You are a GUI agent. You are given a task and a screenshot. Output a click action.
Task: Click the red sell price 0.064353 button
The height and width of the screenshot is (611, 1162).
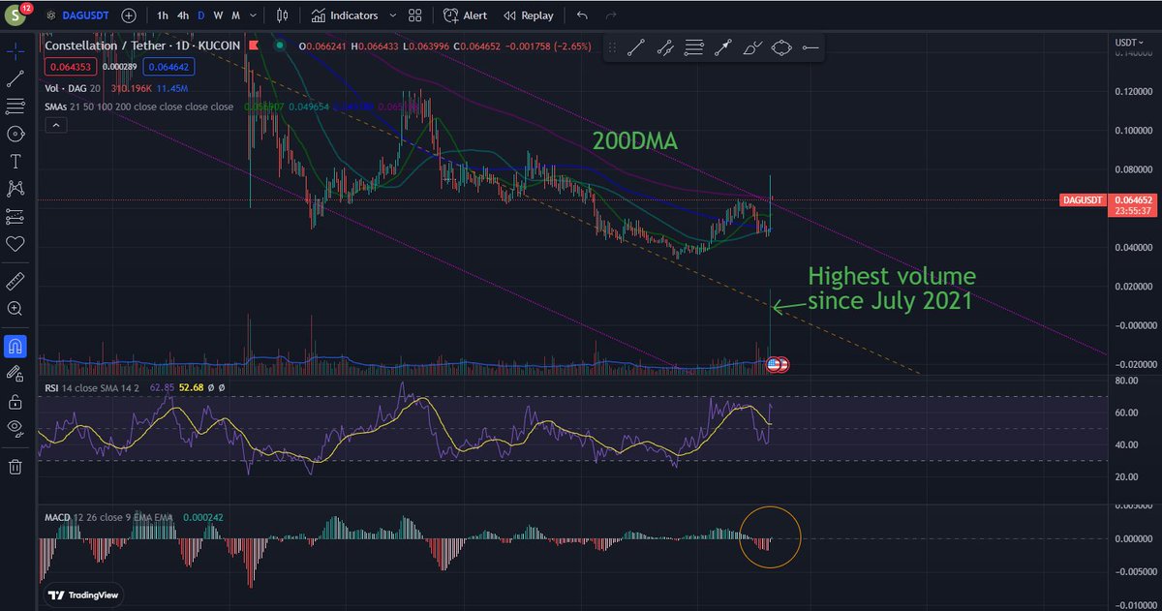[x=72, y=66]
